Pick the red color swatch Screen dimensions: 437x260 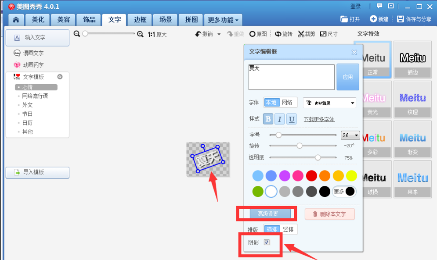[x=311, y=175]
